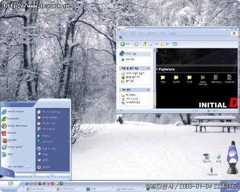
Task: Open the third Explorer menu bar item
Action: click(x=141, y=34)
